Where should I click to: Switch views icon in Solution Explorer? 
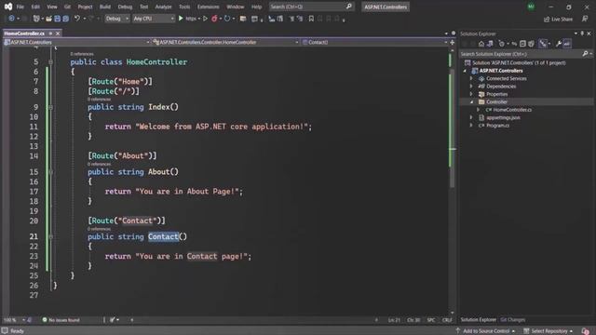click(x=490, y=44)
